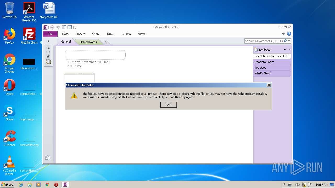This screenshot has width=335, height=188.
Task: Open Customize Quick Access Toolbar dropdown
Action: 75,27
